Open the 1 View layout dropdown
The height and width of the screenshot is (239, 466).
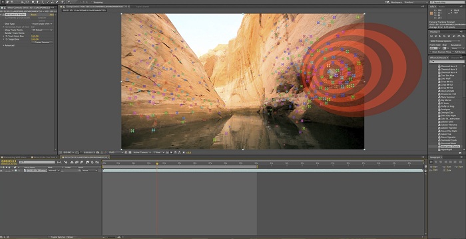[x=159, y=153]
